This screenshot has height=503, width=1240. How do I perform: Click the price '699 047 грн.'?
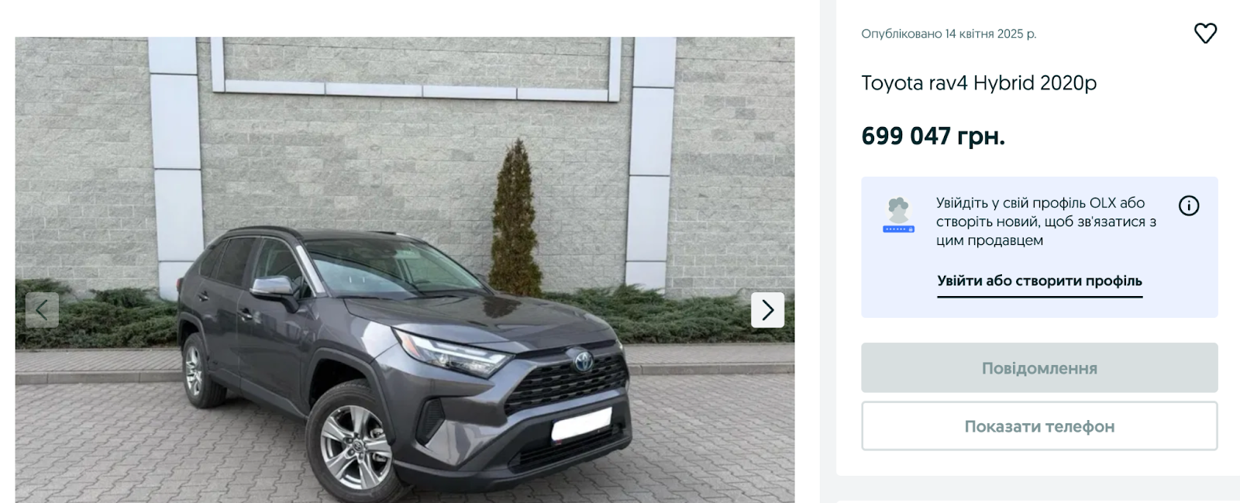(x=933, y=136)
